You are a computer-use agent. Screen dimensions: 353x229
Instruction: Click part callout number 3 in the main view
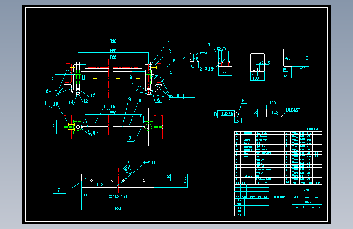click(174, 61)
